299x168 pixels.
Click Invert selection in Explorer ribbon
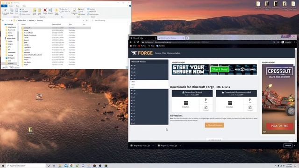click(93, 14)
